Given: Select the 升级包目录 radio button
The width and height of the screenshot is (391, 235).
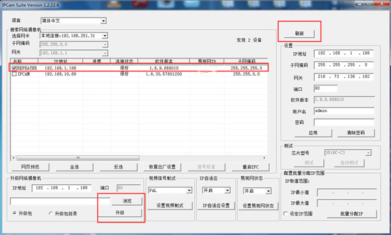Looking at the screenshot, I should tap(51, 214).
